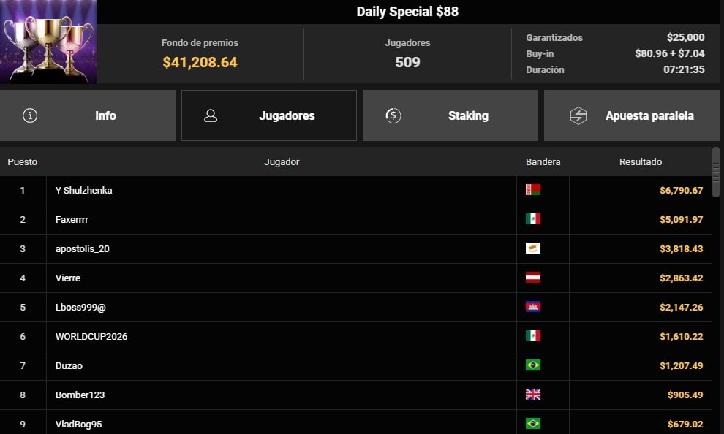Switch to the Info tab
Image resolution: width=724 pixels, height=434 pixels.
(105, 115)
